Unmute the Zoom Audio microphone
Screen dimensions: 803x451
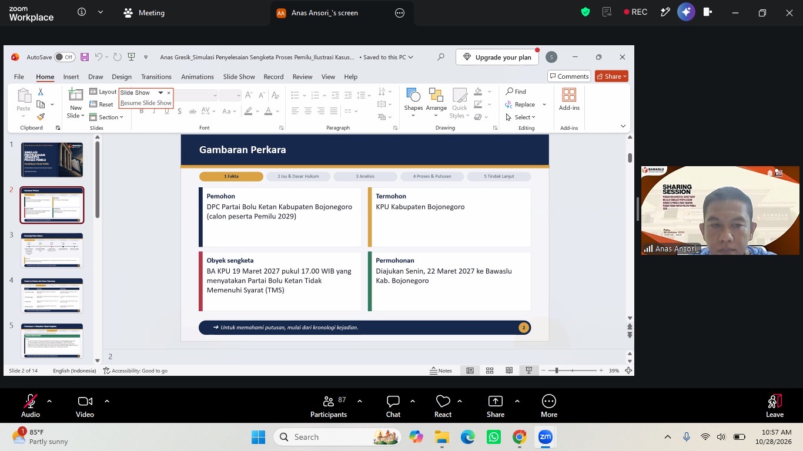tap(31, 406)
